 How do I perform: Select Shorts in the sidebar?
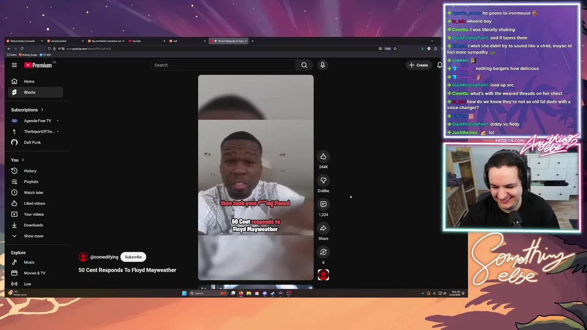coord(35,92)
